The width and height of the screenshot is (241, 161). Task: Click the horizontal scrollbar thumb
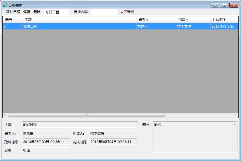[x=86, y=115]
